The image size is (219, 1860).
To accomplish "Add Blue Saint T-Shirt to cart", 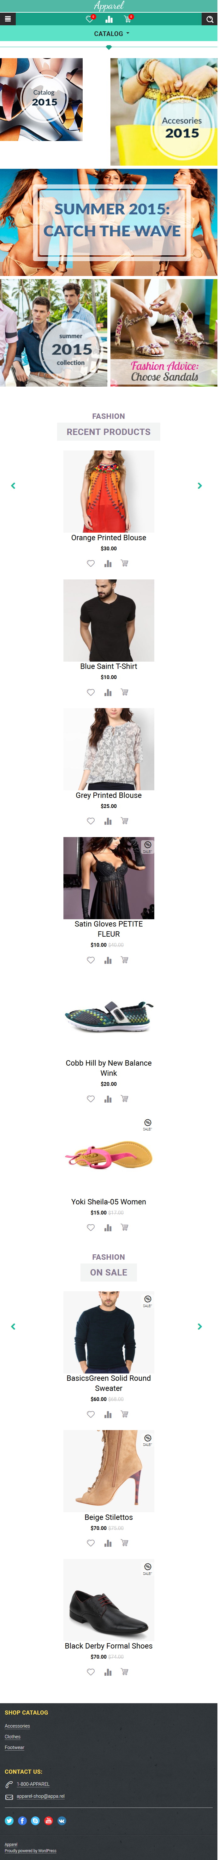I will (125, 692).
